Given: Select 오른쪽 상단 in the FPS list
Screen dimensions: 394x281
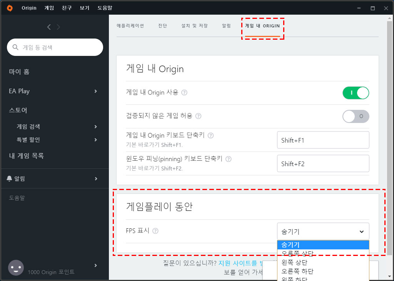Looking at the screenshot, I should point(323,254).
